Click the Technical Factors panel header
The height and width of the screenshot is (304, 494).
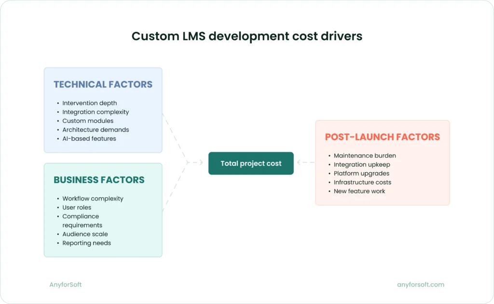103,84
